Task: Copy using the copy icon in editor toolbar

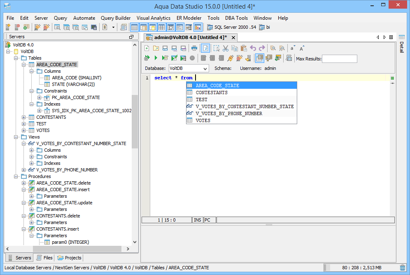Action: (235, 49)
